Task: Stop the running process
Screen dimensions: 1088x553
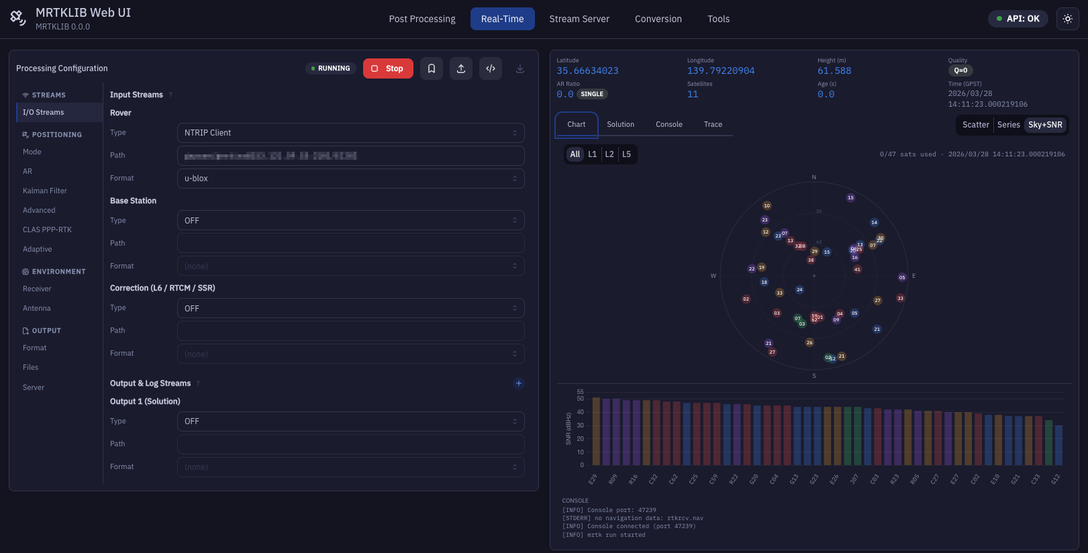Action: pos(388,68)
